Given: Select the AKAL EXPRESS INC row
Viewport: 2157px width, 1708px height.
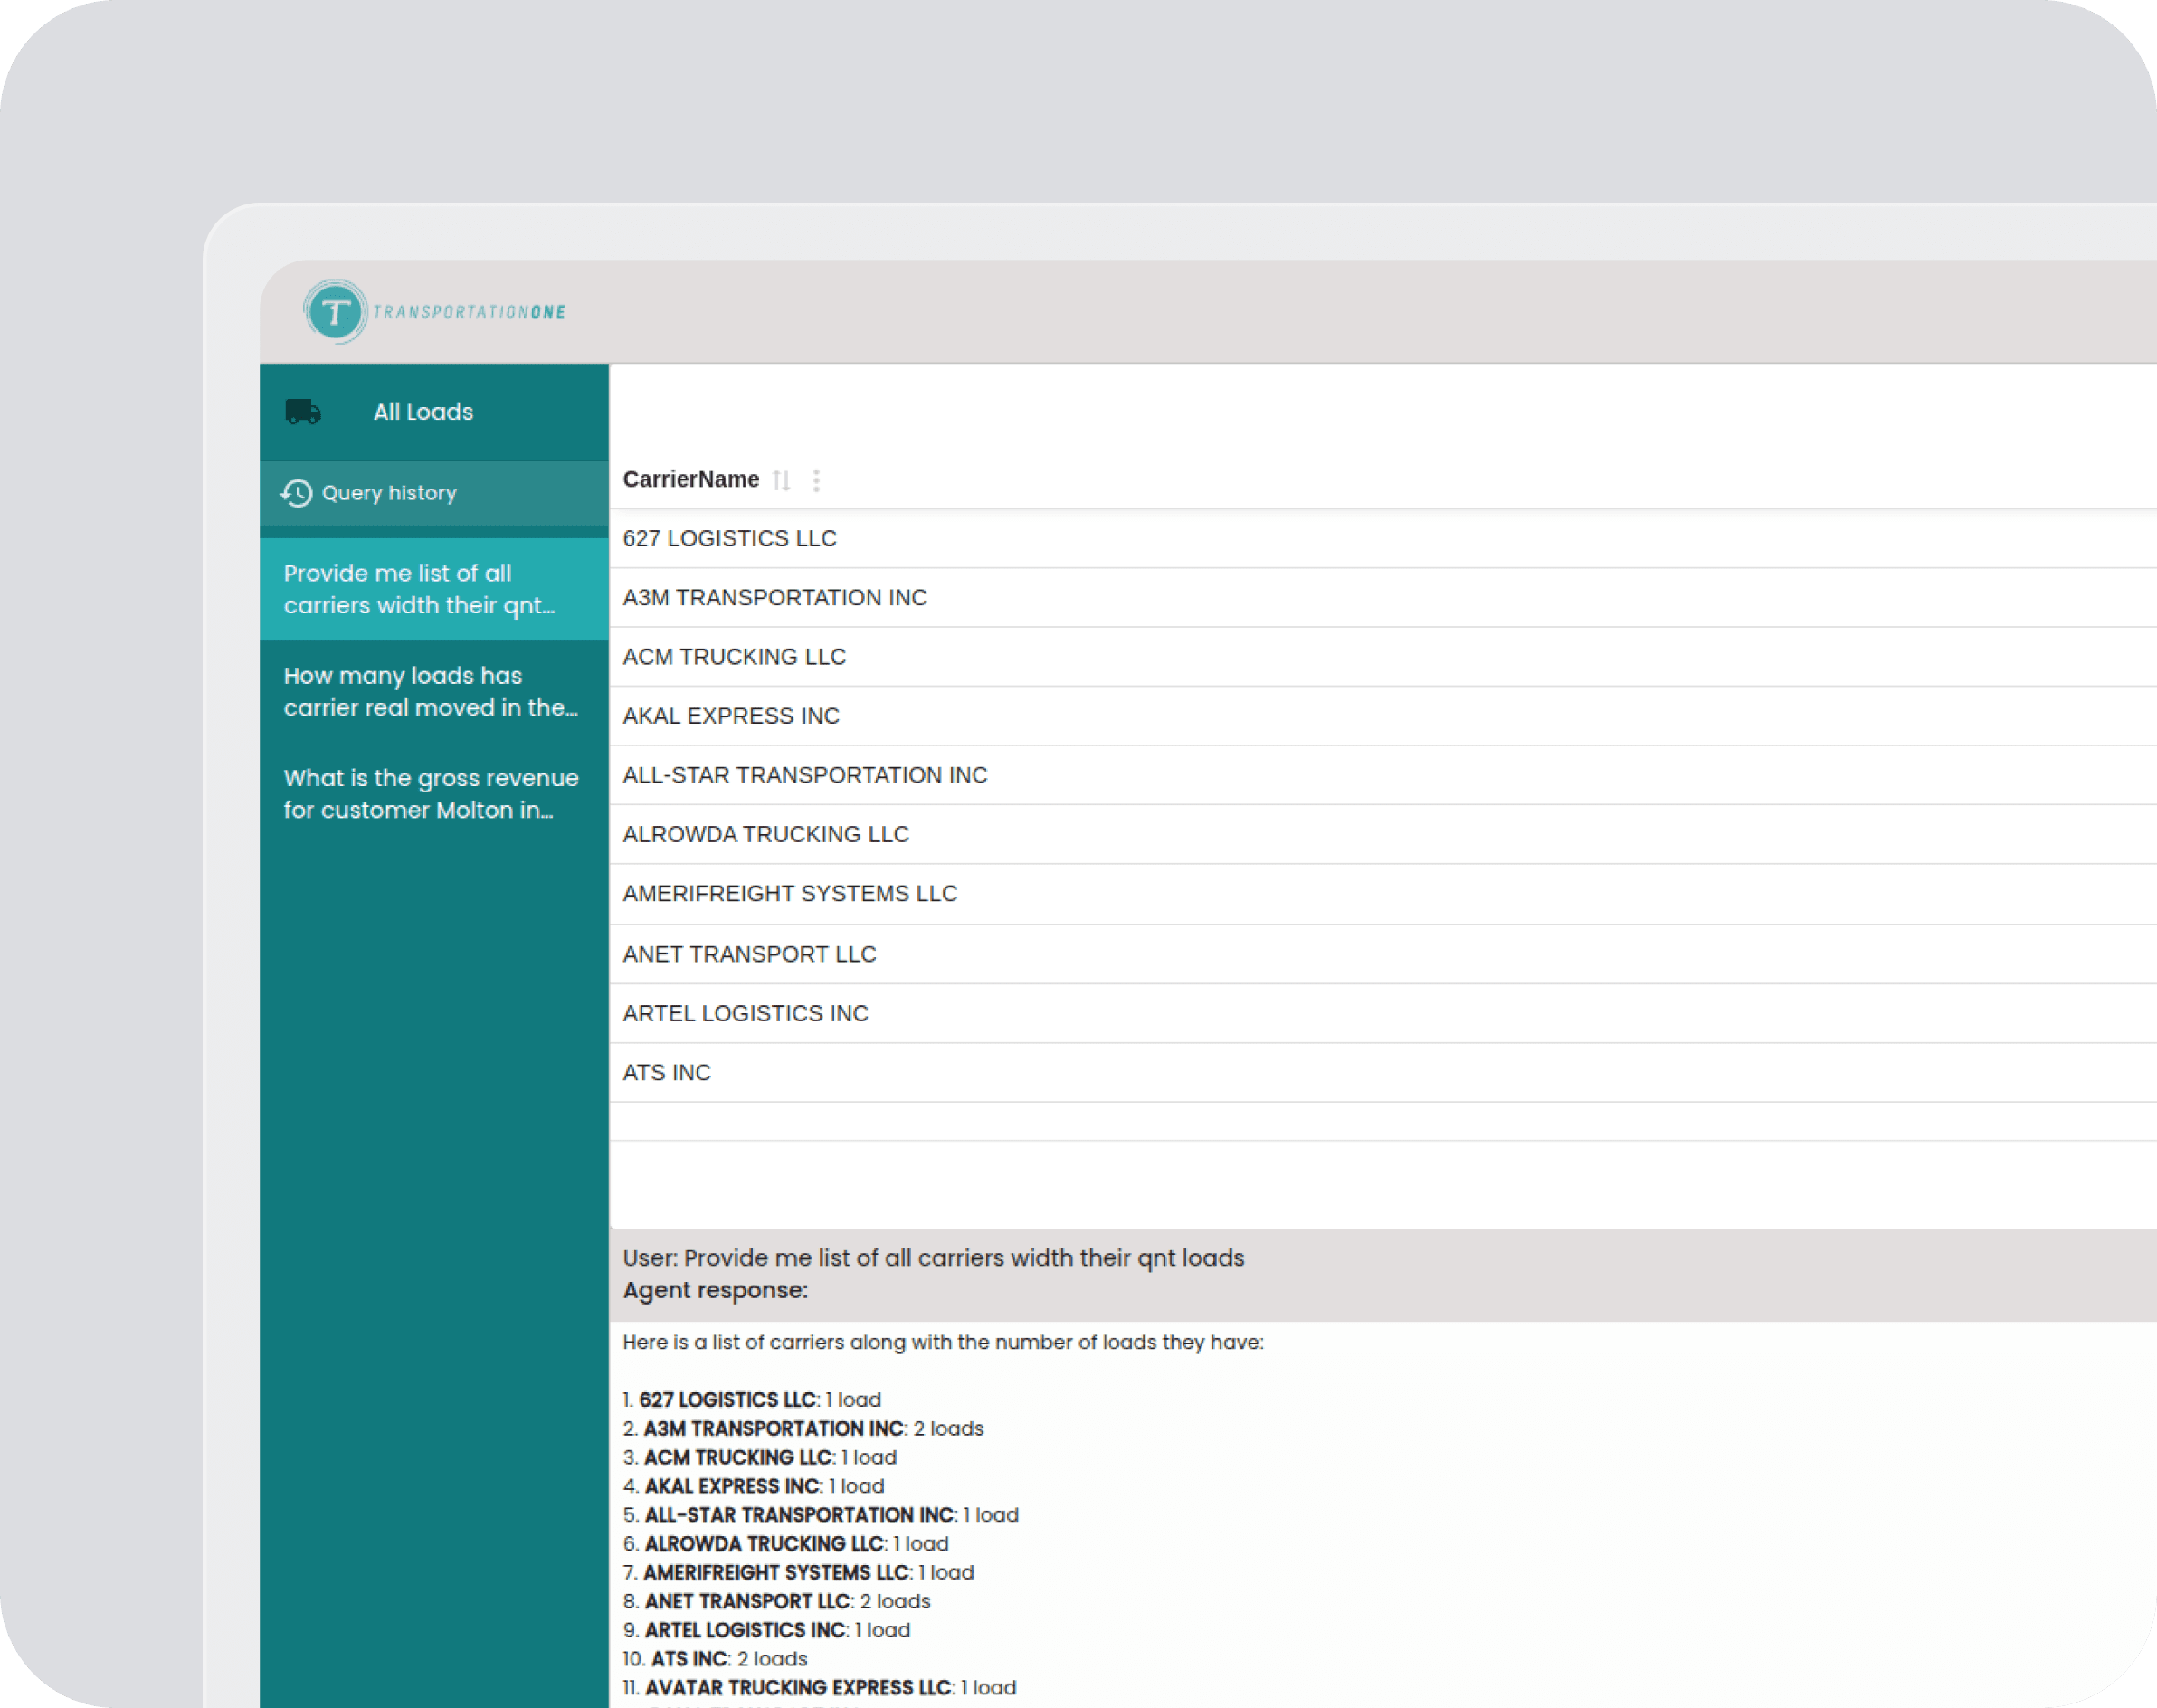Looking at the screenshot, I should click(730, 716).
